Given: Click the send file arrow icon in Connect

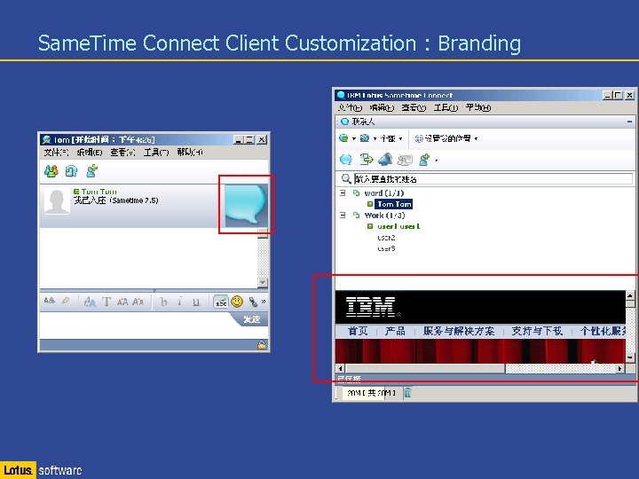Looking at the screenshot, I should (x=367, y=160).
